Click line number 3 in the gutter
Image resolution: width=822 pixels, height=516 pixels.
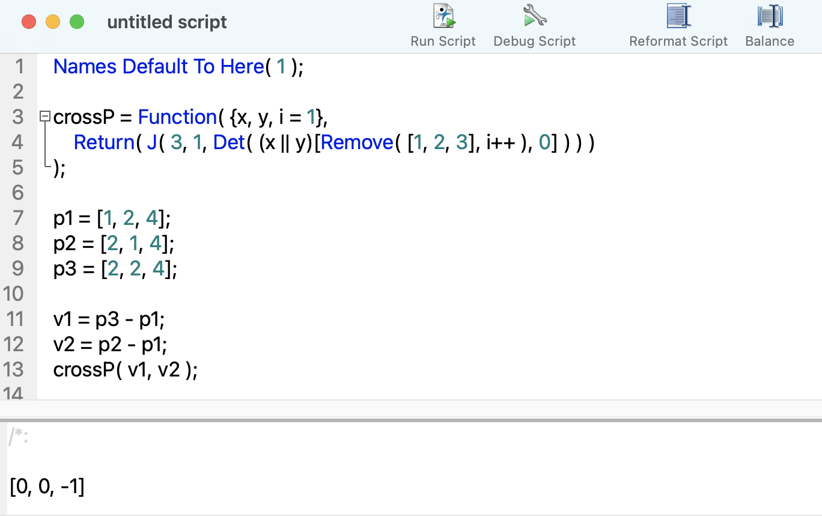click(17, 117)
